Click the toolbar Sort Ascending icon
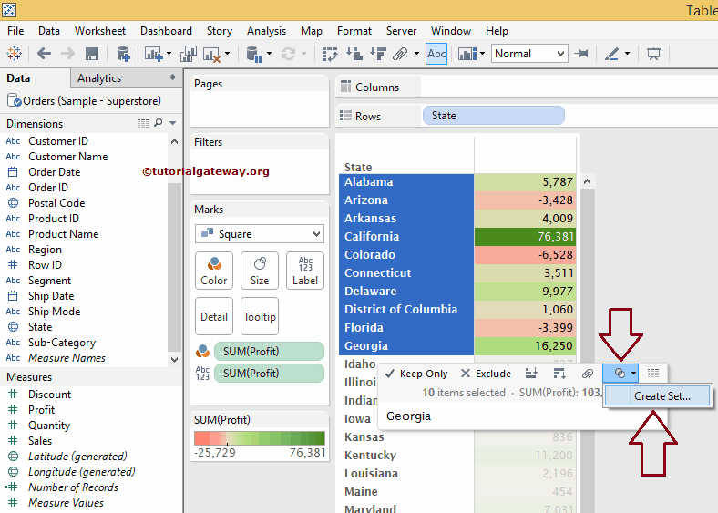This screenshot has height=513, width=718. 354,54
